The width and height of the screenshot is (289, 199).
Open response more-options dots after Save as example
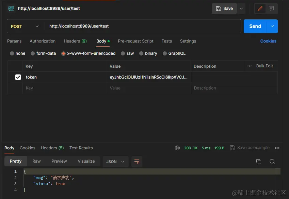pos(277,148)
